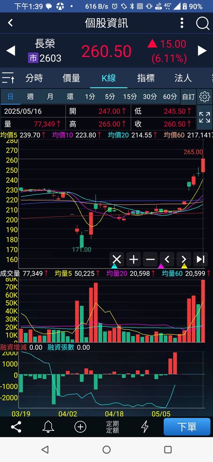Expand chart to fullscreen

click(x=204, y=117)
